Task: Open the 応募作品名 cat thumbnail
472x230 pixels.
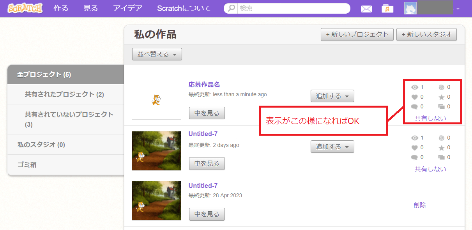Action: click(x=156, y=99)
